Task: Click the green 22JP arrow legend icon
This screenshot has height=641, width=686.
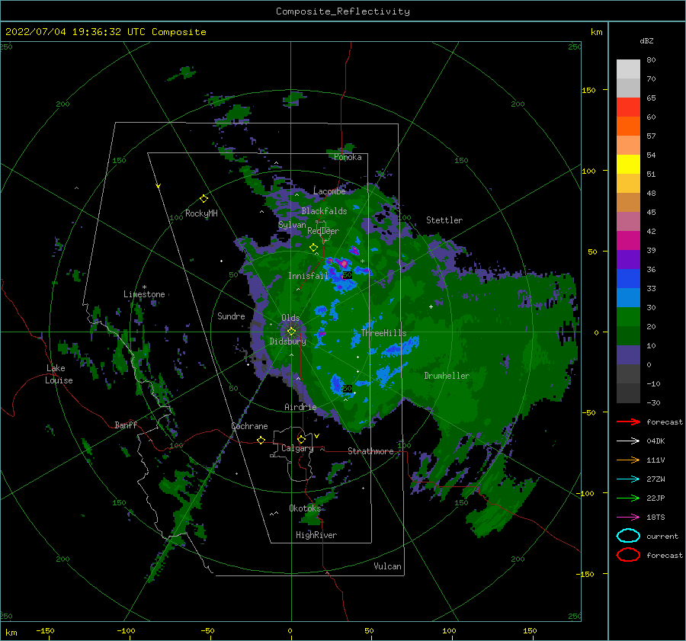Action: [x=628, y=498]
